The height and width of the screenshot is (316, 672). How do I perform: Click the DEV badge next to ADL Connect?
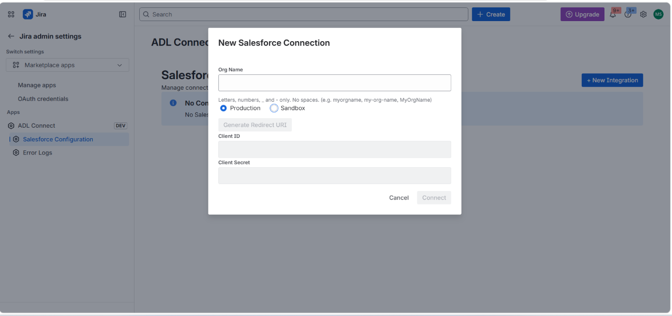click(x=121, y=126)
